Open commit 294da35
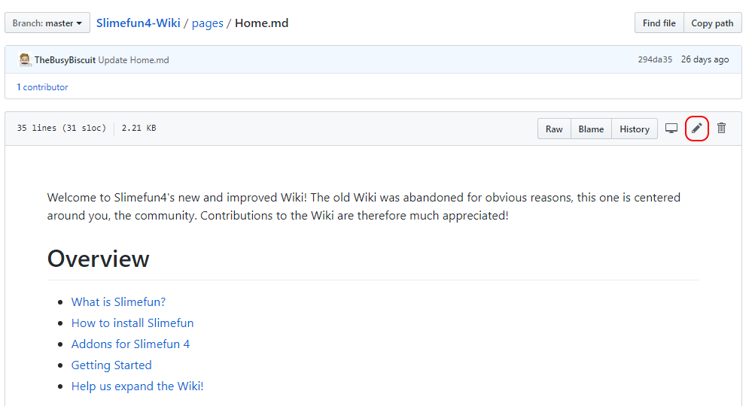The height and width of the screenshot is (406, 755). pos(655,60)
